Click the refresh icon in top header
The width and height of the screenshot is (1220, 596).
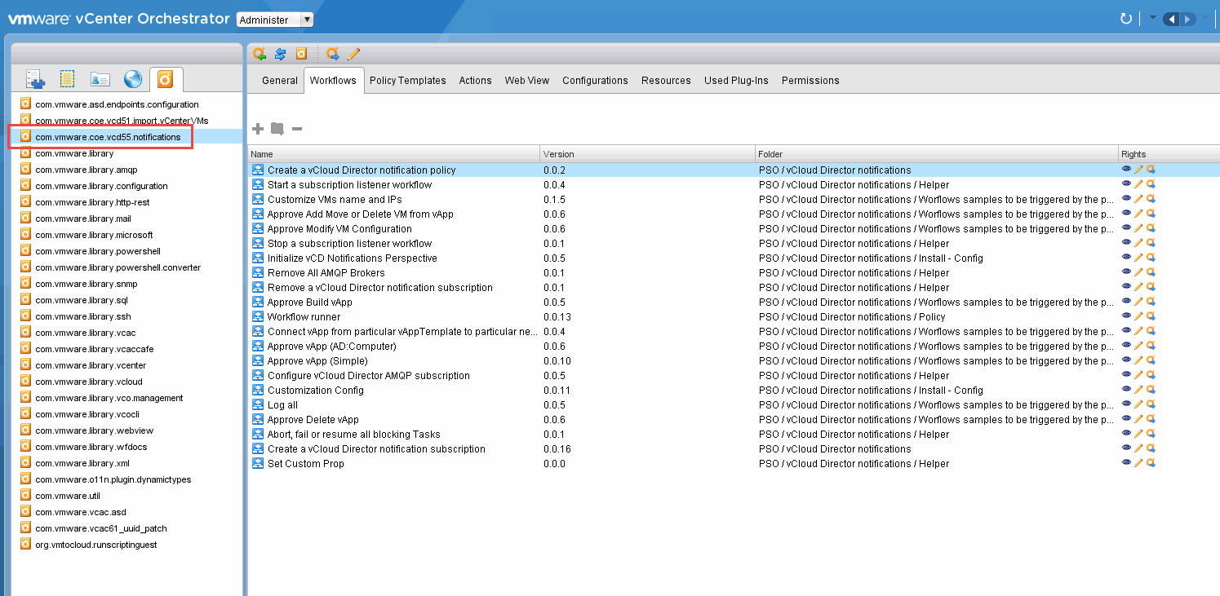[1126, 19]
